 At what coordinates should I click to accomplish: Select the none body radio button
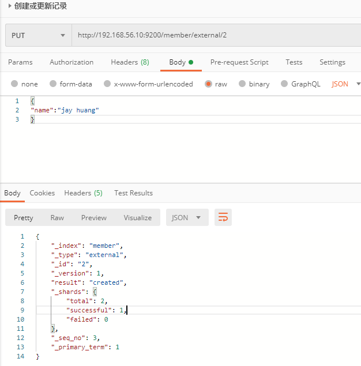(x=14, y=84)
